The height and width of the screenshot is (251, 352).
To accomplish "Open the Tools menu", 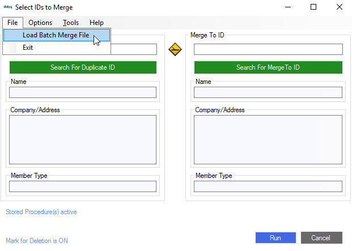I will tap(71, 23).
